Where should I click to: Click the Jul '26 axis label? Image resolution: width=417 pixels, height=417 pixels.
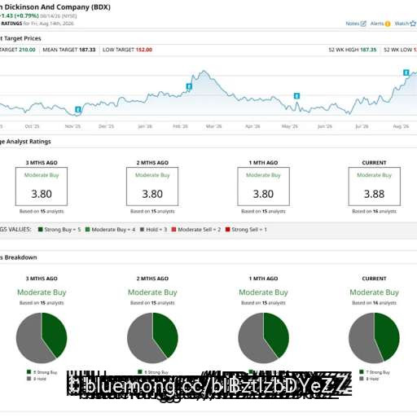[362, 126]
